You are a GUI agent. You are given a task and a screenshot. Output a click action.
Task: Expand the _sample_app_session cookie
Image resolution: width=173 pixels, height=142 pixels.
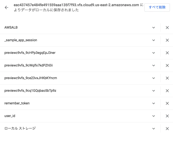click(154, 40)
